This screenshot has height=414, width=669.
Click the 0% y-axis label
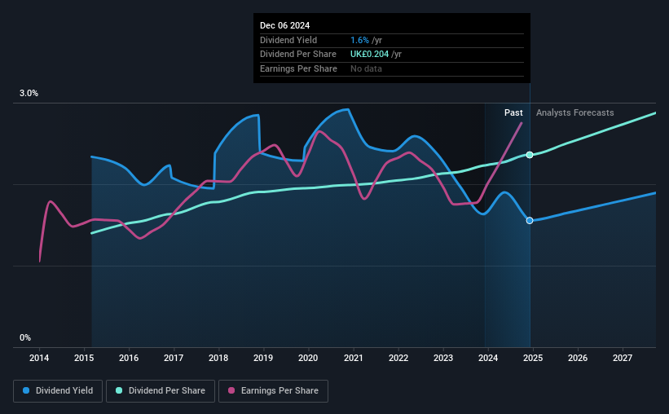coord(25,337)
